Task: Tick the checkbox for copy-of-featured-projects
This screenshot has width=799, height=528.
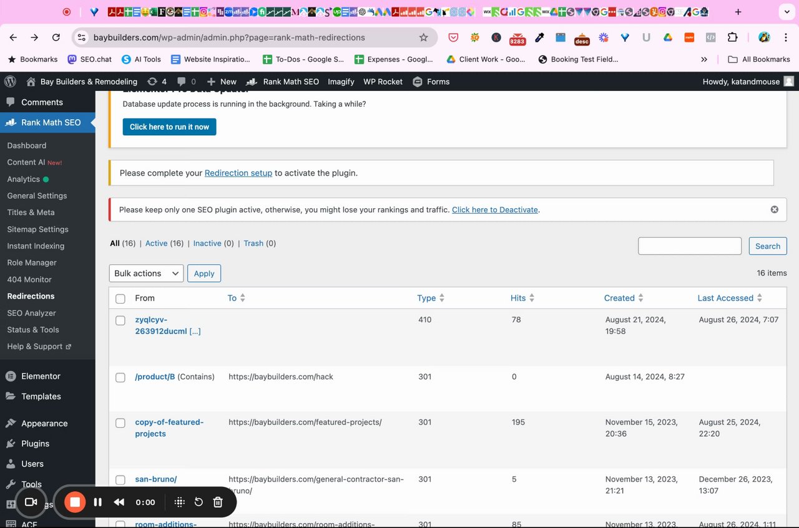Action: [x=120, y=423]
